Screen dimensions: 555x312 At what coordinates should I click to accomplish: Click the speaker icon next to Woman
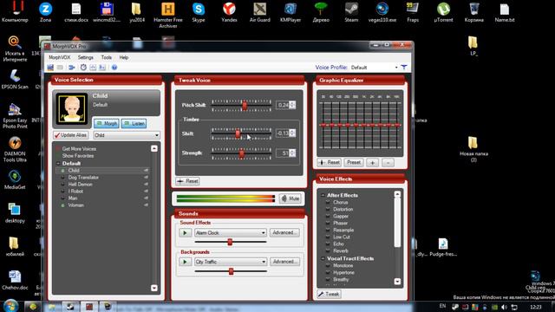(146, 205)
